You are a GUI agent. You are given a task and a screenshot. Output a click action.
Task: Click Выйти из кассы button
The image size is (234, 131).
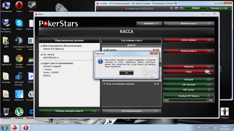[x=189, y=24]
